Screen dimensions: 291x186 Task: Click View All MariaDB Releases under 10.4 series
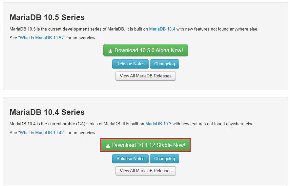146,171
